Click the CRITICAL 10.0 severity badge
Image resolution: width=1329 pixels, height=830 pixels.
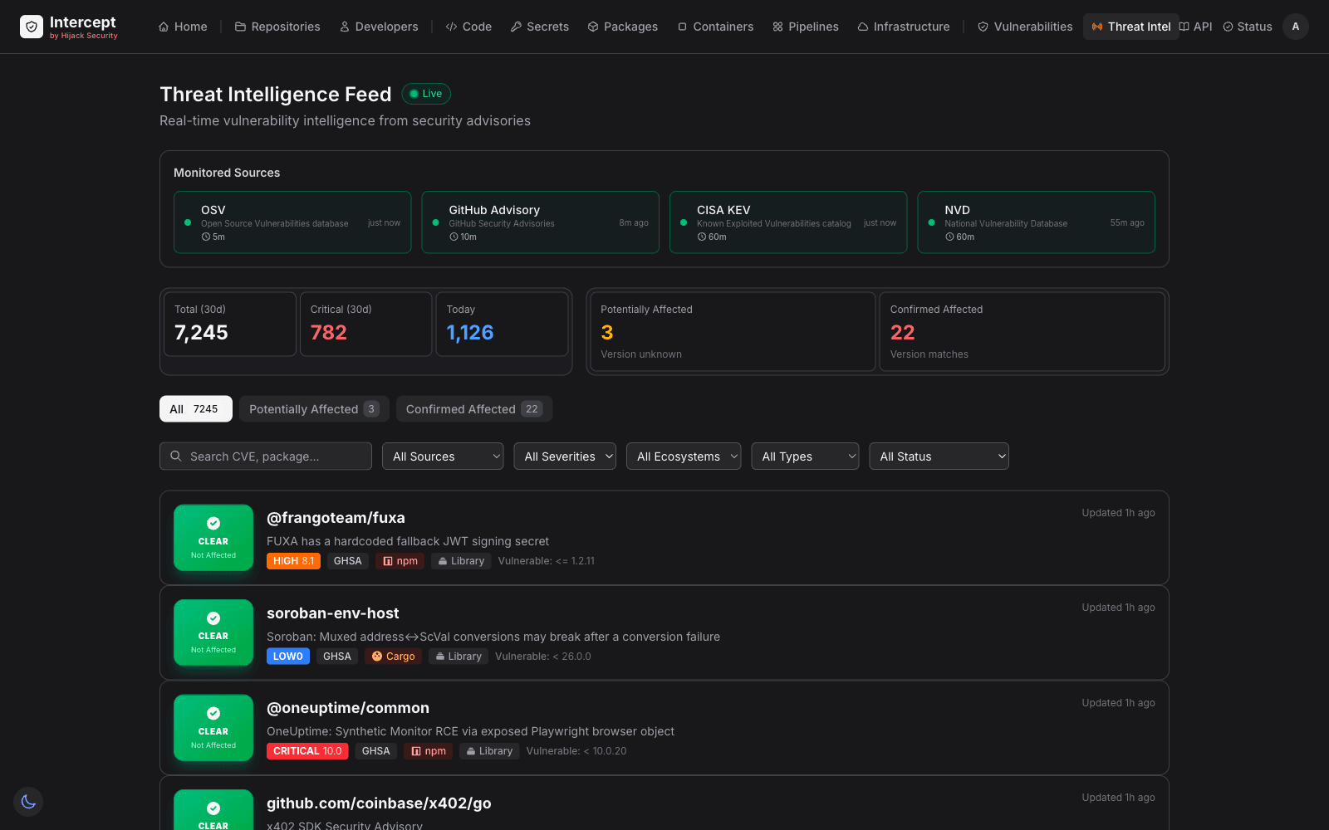click(307, 750)
